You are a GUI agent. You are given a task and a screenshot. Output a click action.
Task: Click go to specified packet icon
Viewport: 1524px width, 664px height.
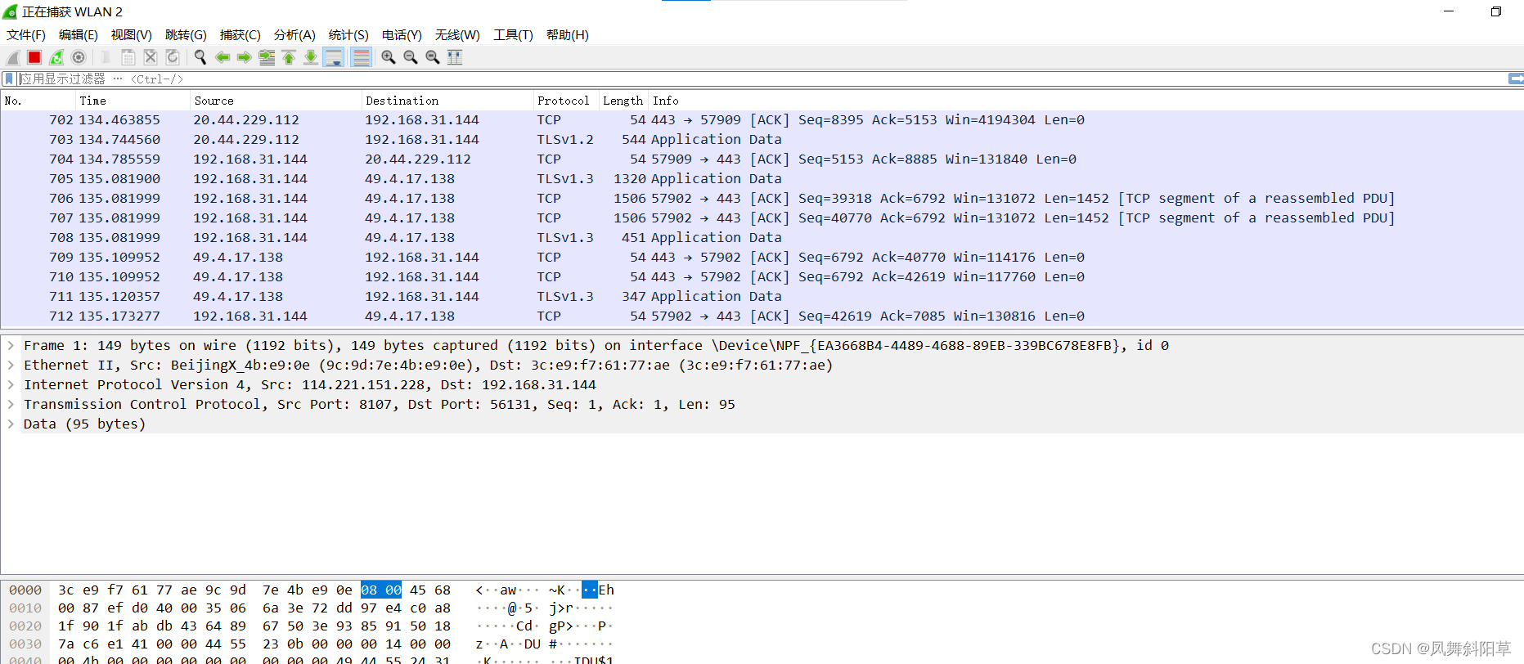click(x=267, y=57)
